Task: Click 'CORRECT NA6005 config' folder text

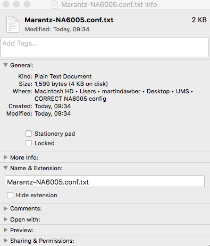Action: click(x=70, y=99)
